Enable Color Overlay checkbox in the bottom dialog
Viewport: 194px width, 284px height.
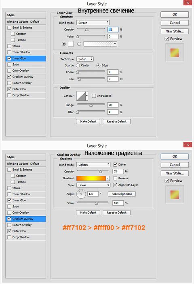click(x=9, y=213)
